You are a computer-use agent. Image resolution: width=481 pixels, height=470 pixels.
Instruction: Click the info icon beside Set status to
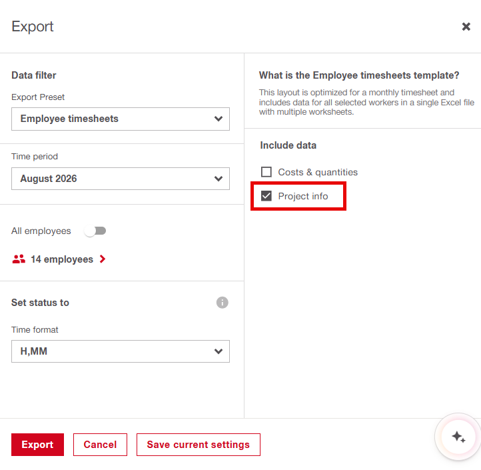[222, 303]
